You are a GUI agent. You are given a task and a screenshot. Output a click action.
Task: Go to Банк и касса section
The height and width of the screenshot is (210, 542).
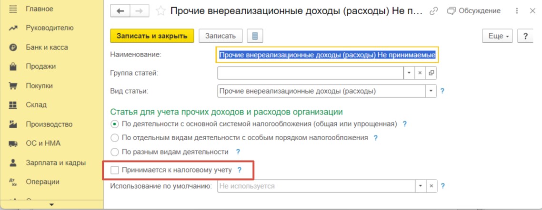47,47
